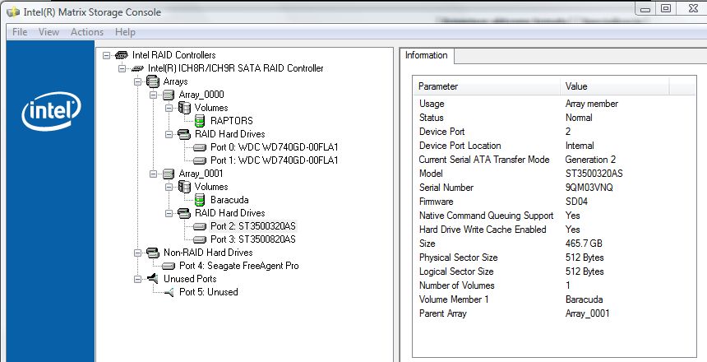Select the RAPTORS volume label
The height and width of the screenshot is (362, 707).
coord(231,121)
